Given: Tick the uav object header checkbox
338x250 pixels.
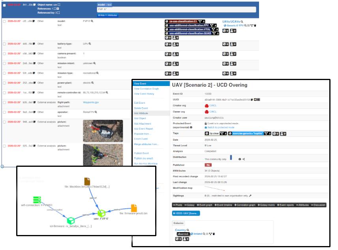Looking at the screenshot, I should click(4, 5).
